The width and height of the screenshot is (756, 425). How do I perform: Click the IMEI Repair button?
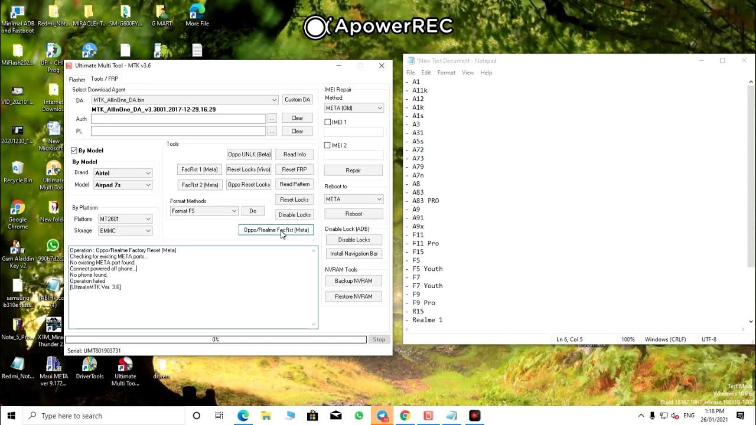(353, 170)
